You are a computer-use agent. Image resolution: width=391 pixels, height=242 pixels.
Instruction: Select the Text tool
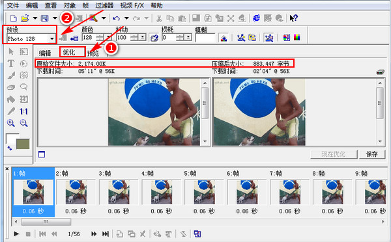pos(11,64)
